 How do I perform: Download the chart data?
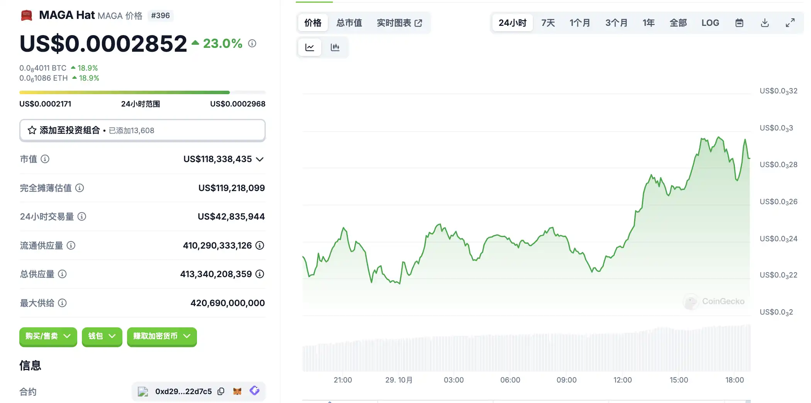coord(765,23)
